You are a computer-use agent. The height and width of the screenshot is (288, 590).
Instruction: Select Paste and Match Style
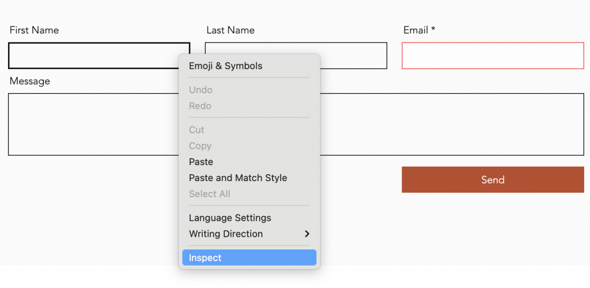pos(237,178)
